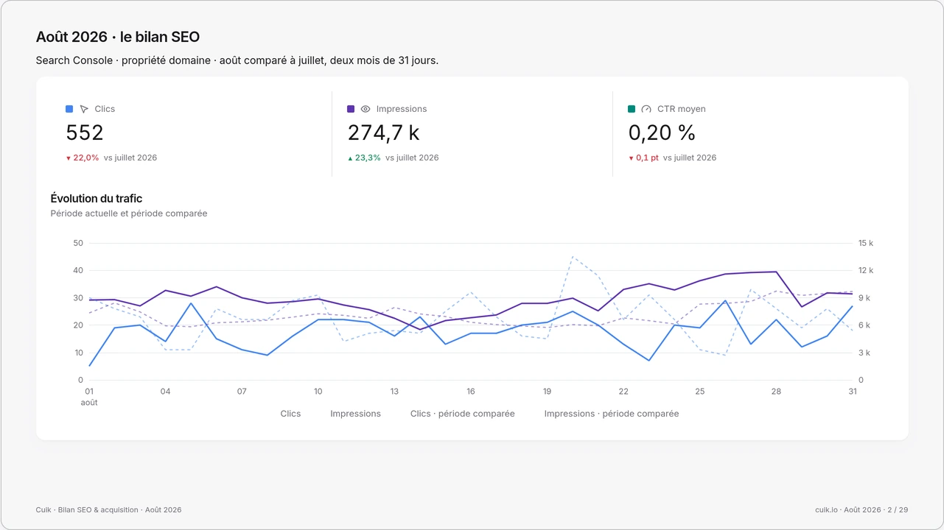Click the 31 date axis label
Viewport: 944px width, 530px height.
pos(853,392)
